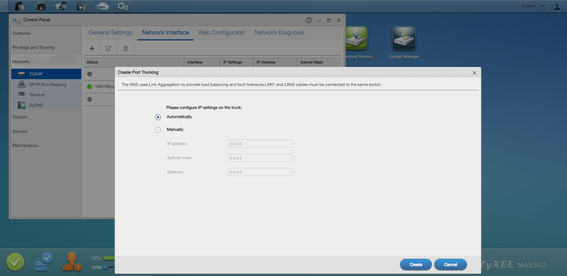
Task: Click the Gateway input field
Action: pos(260,172)
